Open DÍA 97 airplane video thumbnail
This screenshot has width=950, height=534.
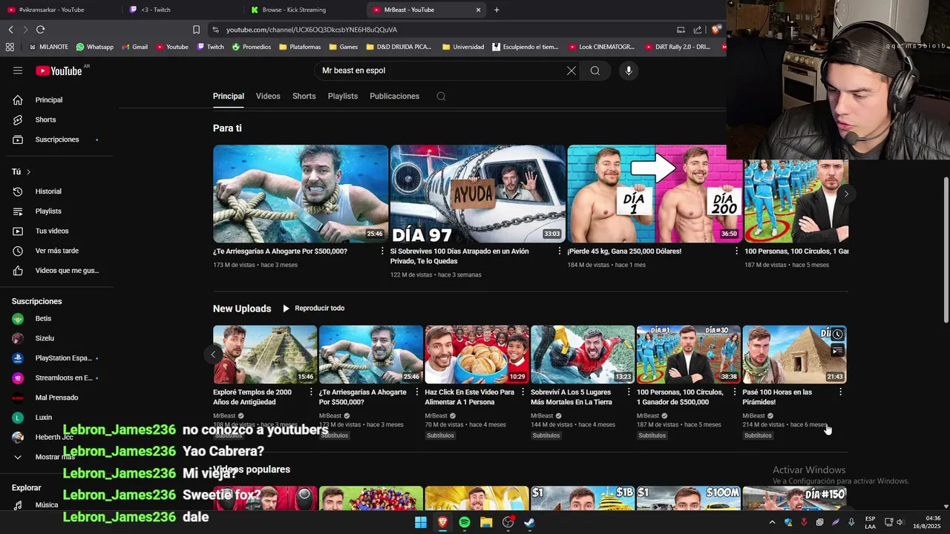[477, 194]
